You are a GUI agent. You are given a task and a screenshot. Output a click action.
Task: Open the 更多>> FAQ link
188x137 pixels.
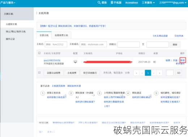51,132
